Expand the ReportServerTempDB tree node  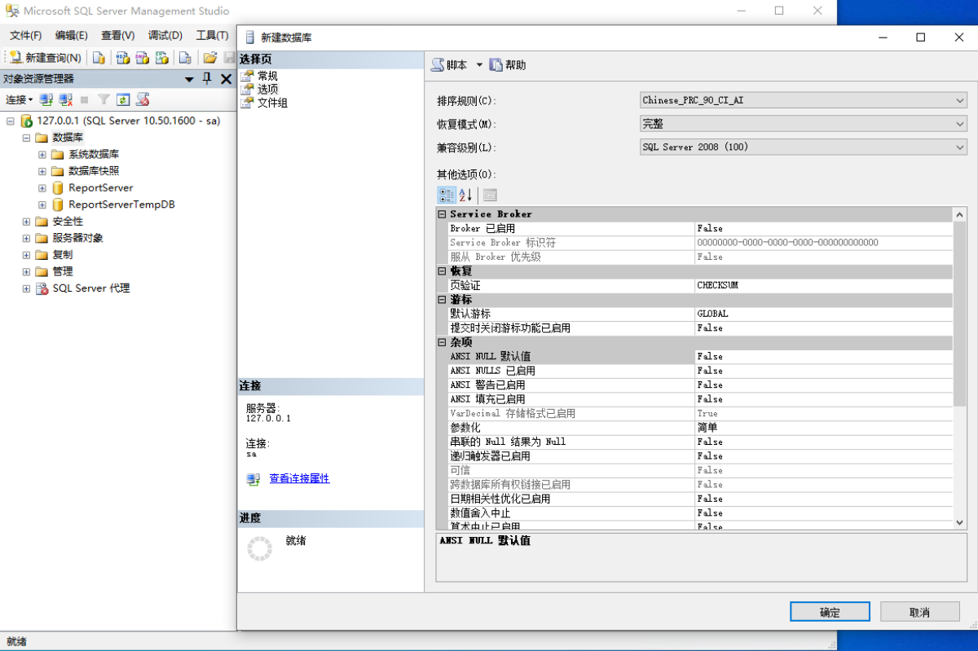pyautogui.click(x=42, y=205)
